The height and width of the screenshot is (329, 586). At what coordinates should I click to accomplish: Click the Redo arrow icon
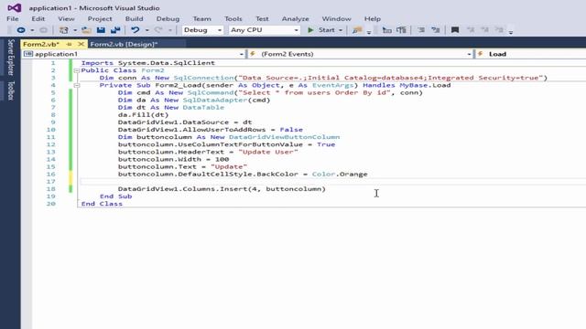coord(158,30)
